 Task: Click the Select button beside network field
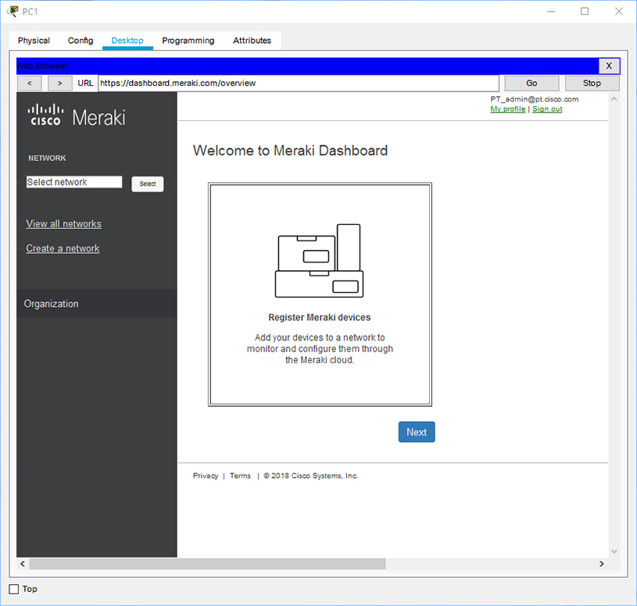click(x=148, y=184)
